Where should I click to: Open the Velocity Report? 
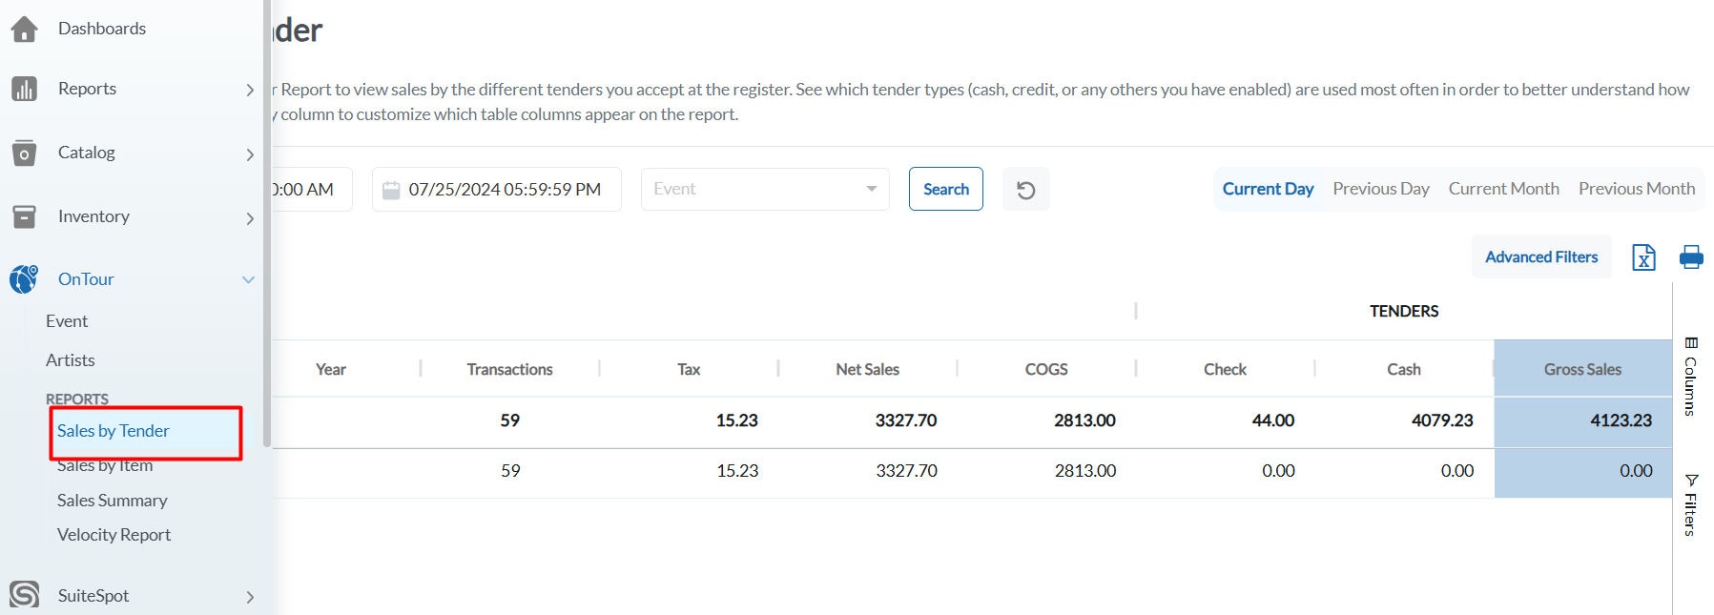pos(114,535)
